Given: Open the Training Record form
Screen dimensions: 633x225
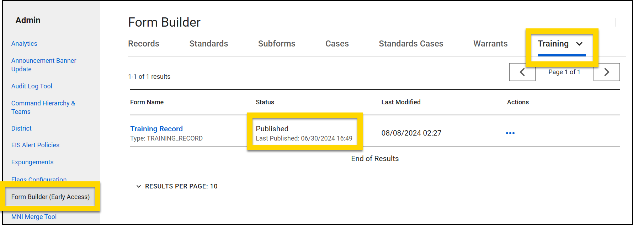Looking at the screenshot, I should click(x=156, y=128).
